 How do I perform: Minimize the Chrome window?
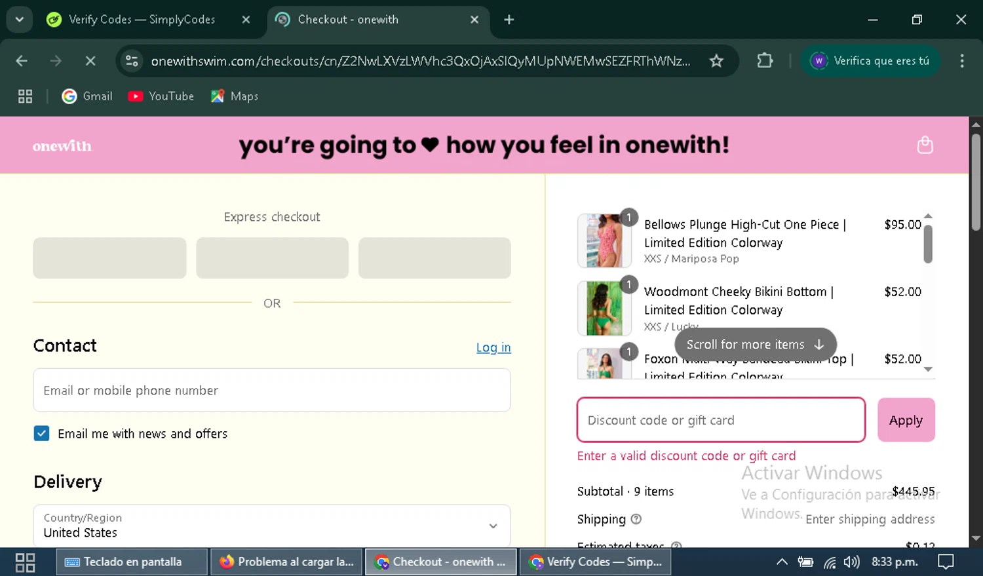tap(873, 20)
